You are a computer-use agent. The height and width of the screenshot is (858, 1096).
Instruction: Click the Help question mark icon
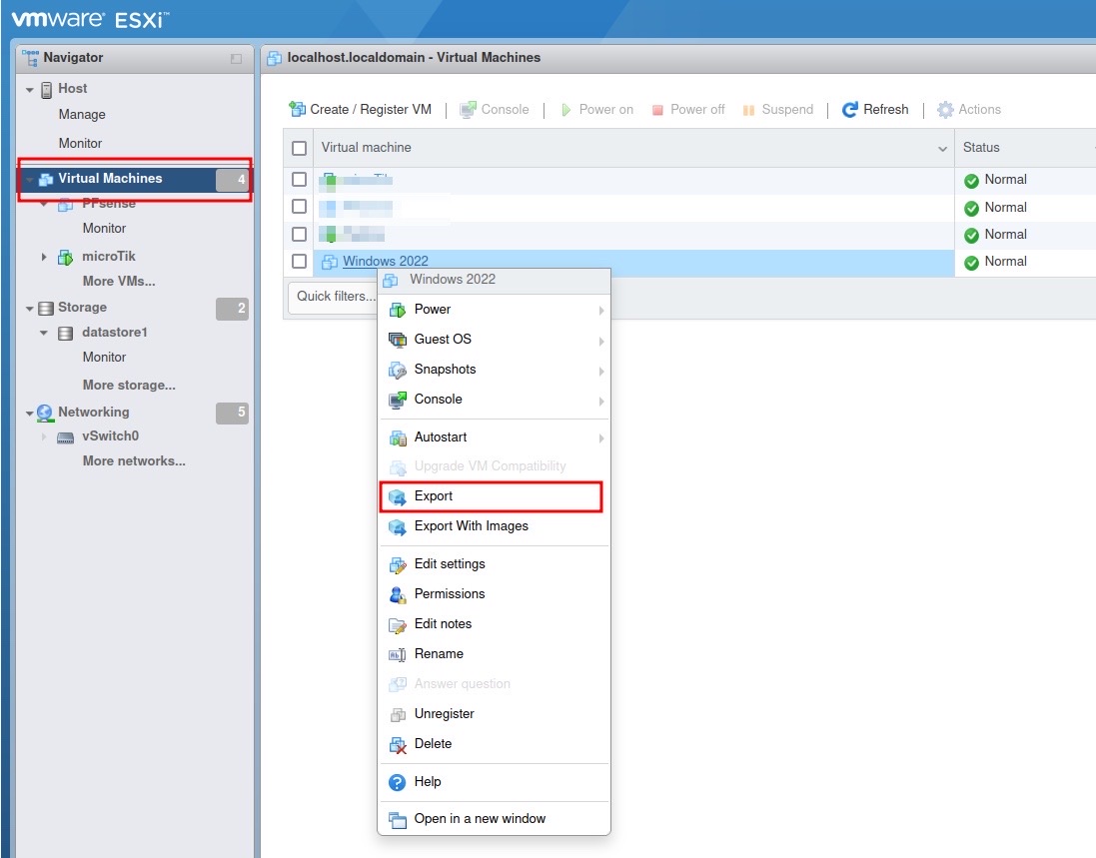pyautogui.click(x=398, y=782)
